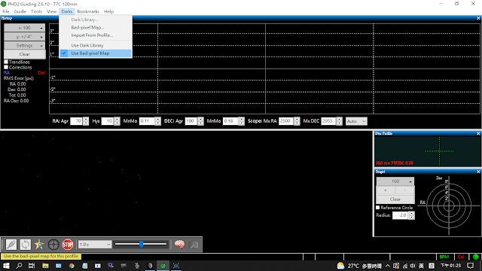Check the Reference Circle checkbox
This screenshot has width=482, height=271.
tap(378, 208)
